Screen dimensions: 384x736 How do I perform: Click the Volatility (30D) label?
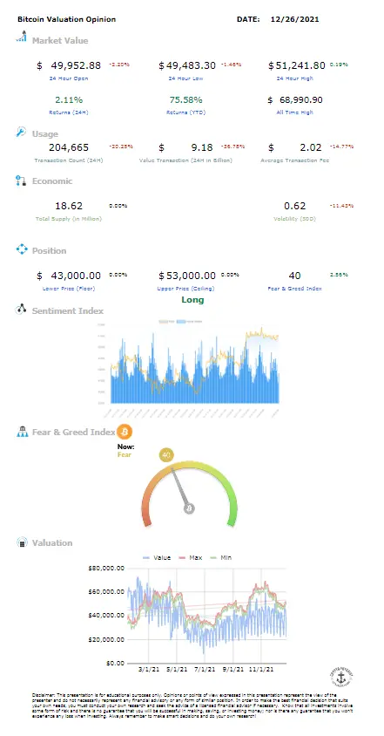(x=295, y=219)
